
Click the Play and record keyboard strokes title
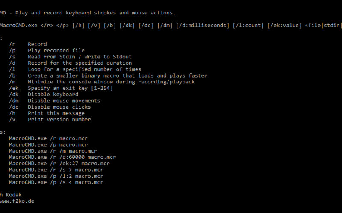click(x=95, y=13)
